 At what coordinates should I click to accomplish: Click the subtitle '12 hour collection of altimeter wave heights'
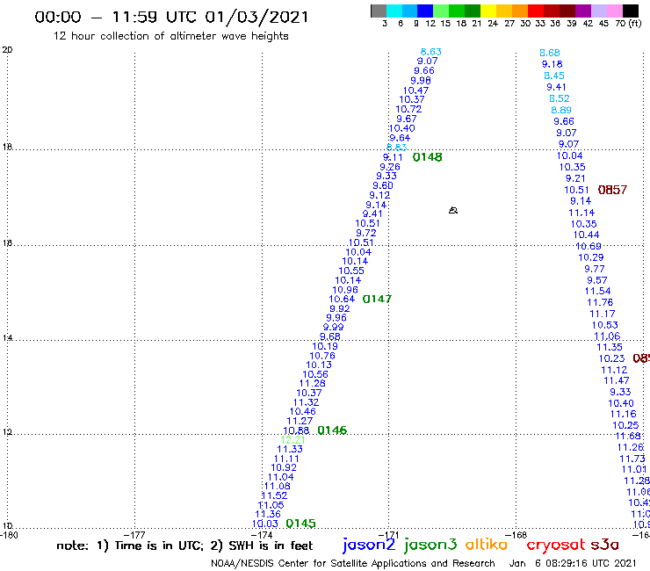tap(170, 37)
